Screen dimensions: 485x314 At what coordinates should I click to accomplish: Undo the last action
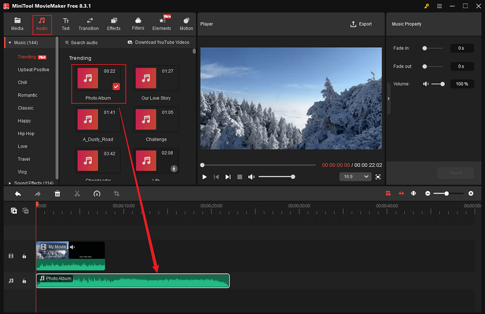[x=18, y=193]
